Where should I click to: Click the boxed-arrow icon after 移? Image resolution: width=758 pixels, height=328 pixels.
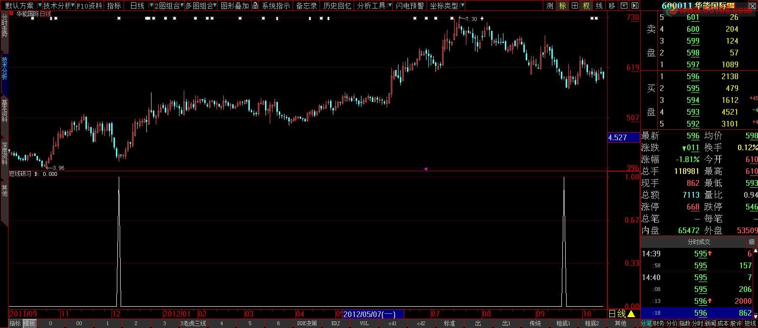(624, 6)
